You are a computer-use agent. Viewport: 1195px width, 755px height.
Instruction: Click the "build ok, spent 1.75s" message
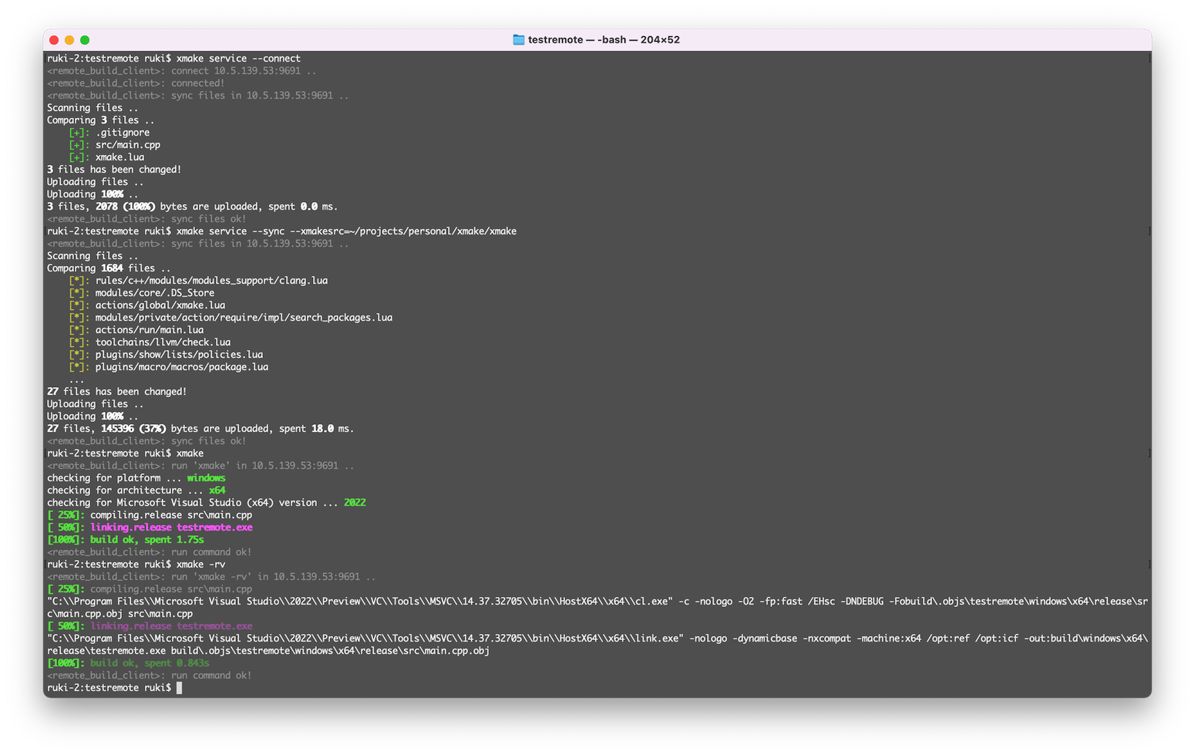pos(146,540)
